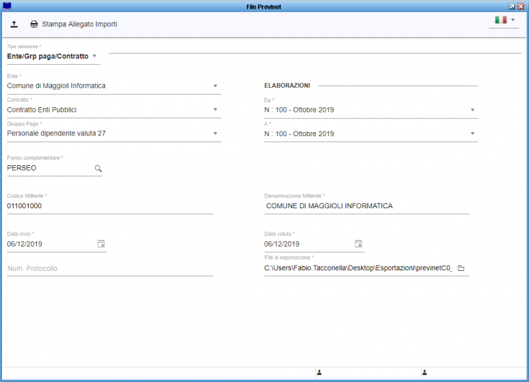Click the Num. Protocollo field
The image size is (529, 382).
pyautogui.click(x=110, y=269)
